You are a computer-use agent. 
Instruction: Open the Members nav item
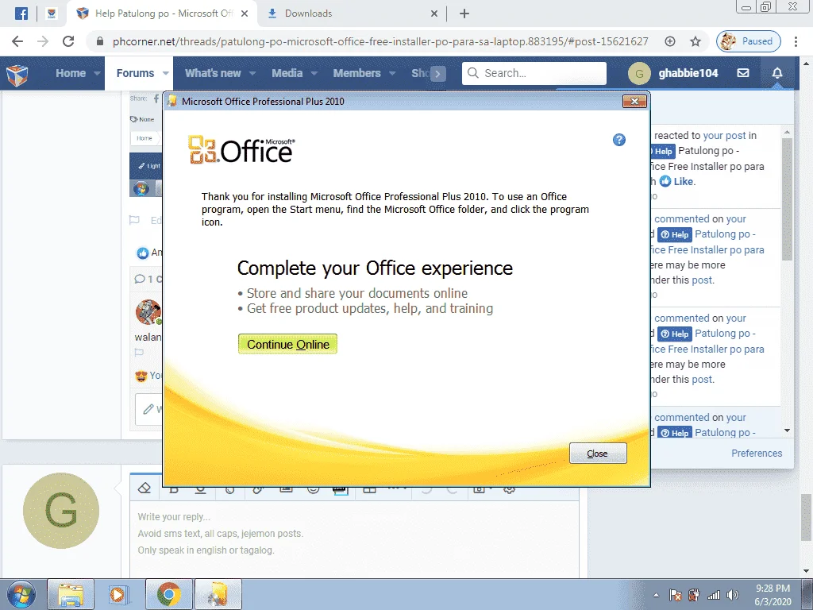tap(356, 73)
